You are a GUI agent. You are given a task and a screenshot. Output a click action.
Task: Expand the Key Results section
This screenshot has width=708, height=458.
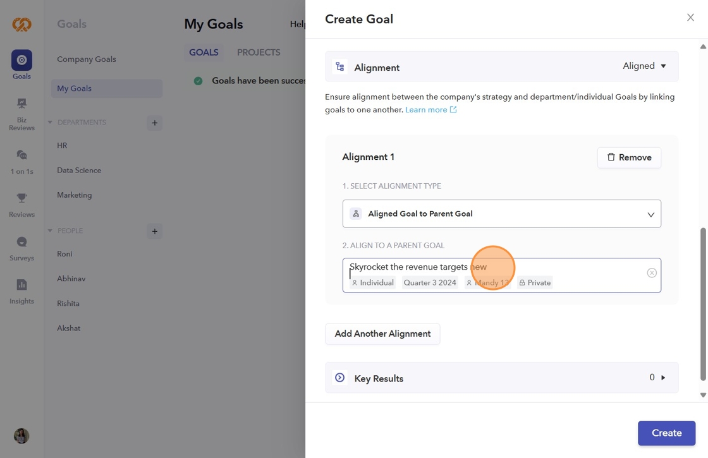coord(662,378)
